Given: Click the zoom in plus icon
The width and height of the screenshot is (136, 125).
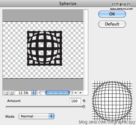Looking at the screenshot, I should click(11, 93).
